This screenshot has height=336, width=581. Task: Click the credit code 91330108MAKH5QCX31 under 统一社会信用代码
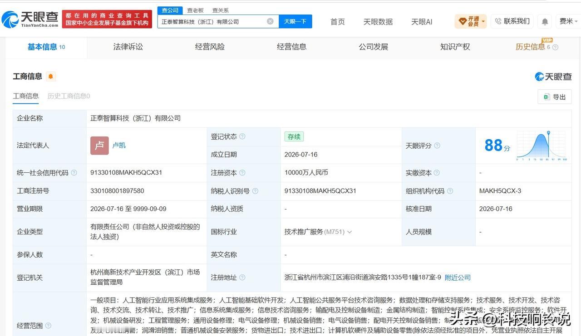pos(126,173)
